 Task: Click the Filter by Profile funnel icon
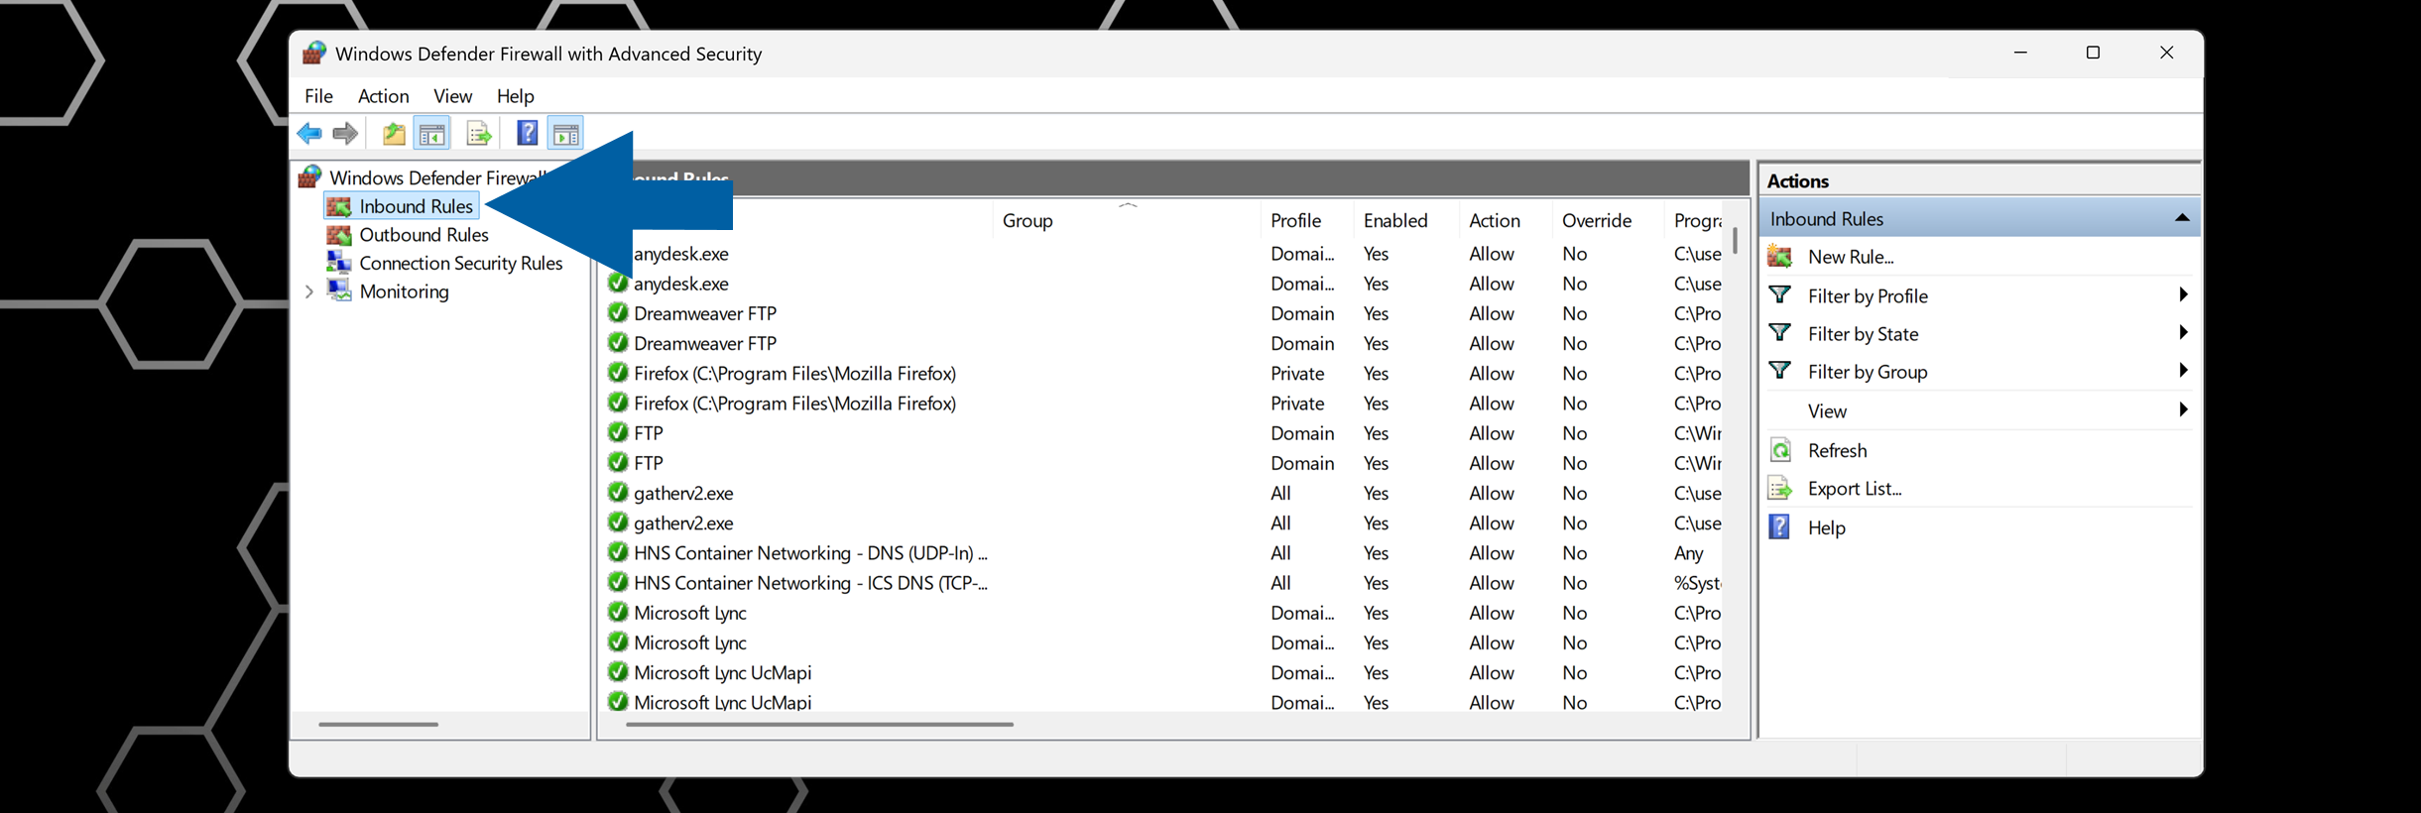tap(1780, 294)
